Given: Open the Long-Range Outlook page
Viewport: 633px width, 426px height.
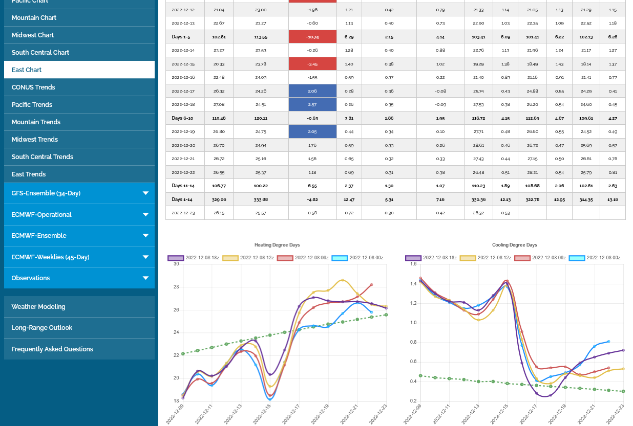Looking at the screenshot, I should 42,328.
